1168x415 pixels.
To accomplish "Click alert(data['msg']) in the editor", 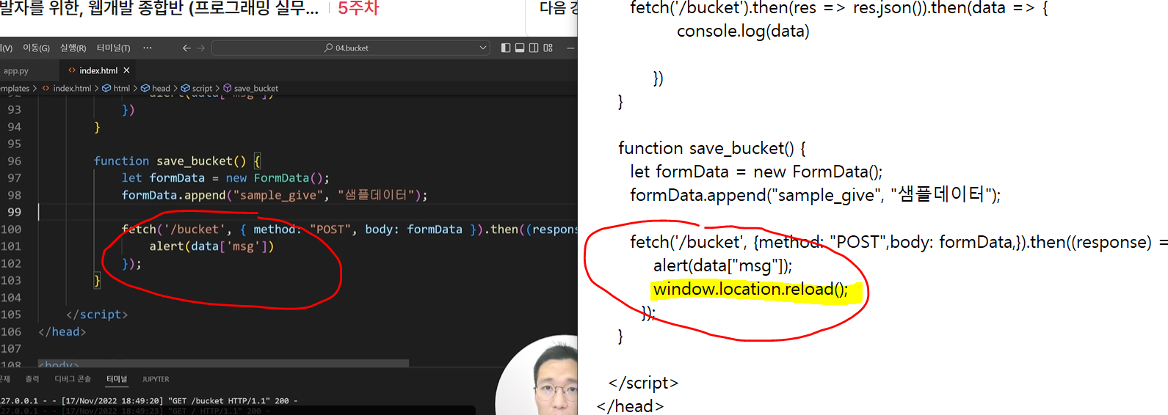I will (x=211, y=246).
